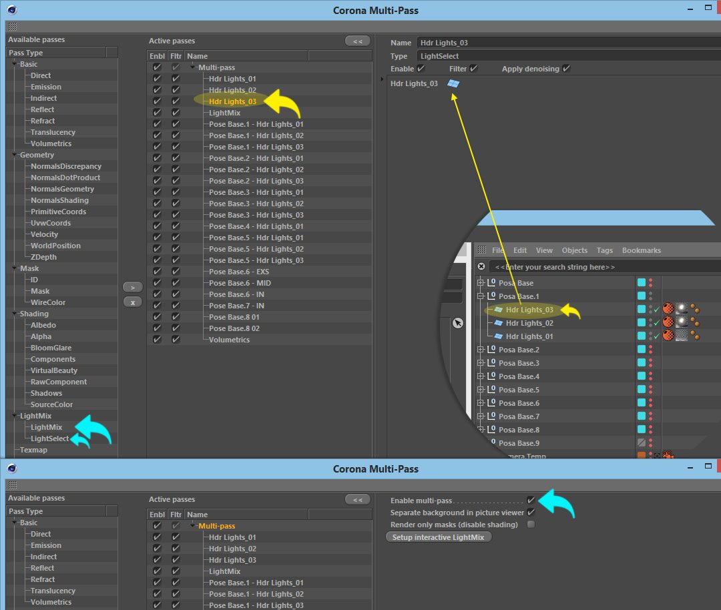Open the Bookmarks menu in Object Manager
This screenshot has width=721, height=610.
[x=642, y=250]
